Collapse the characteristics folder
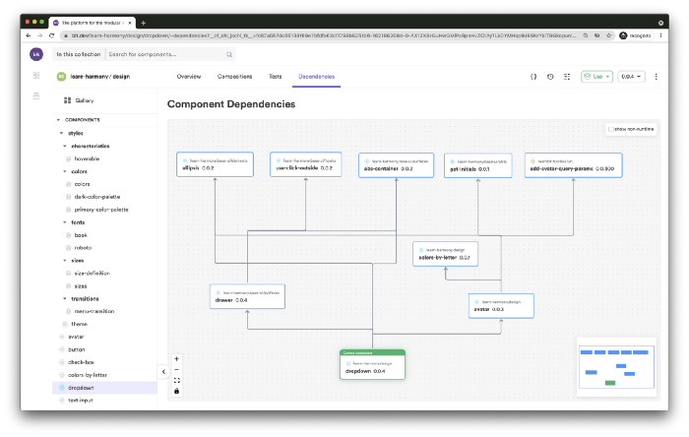This screenshot has height=437, width=689. point(65,146)
